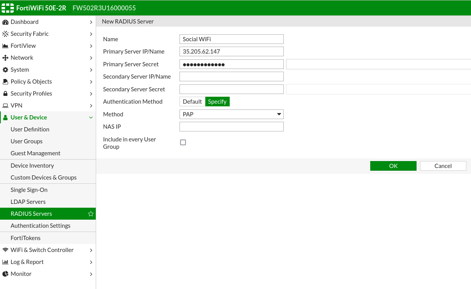Click the Dashboard gauge icon
The width and height of the screenshot is (471, 289).
5,22
